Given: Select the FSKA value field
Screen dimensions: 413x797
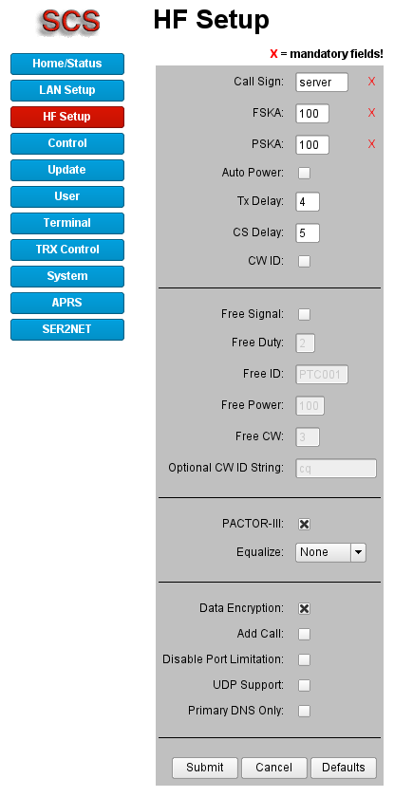Looking at the screenshot, I should pos(312,114).
